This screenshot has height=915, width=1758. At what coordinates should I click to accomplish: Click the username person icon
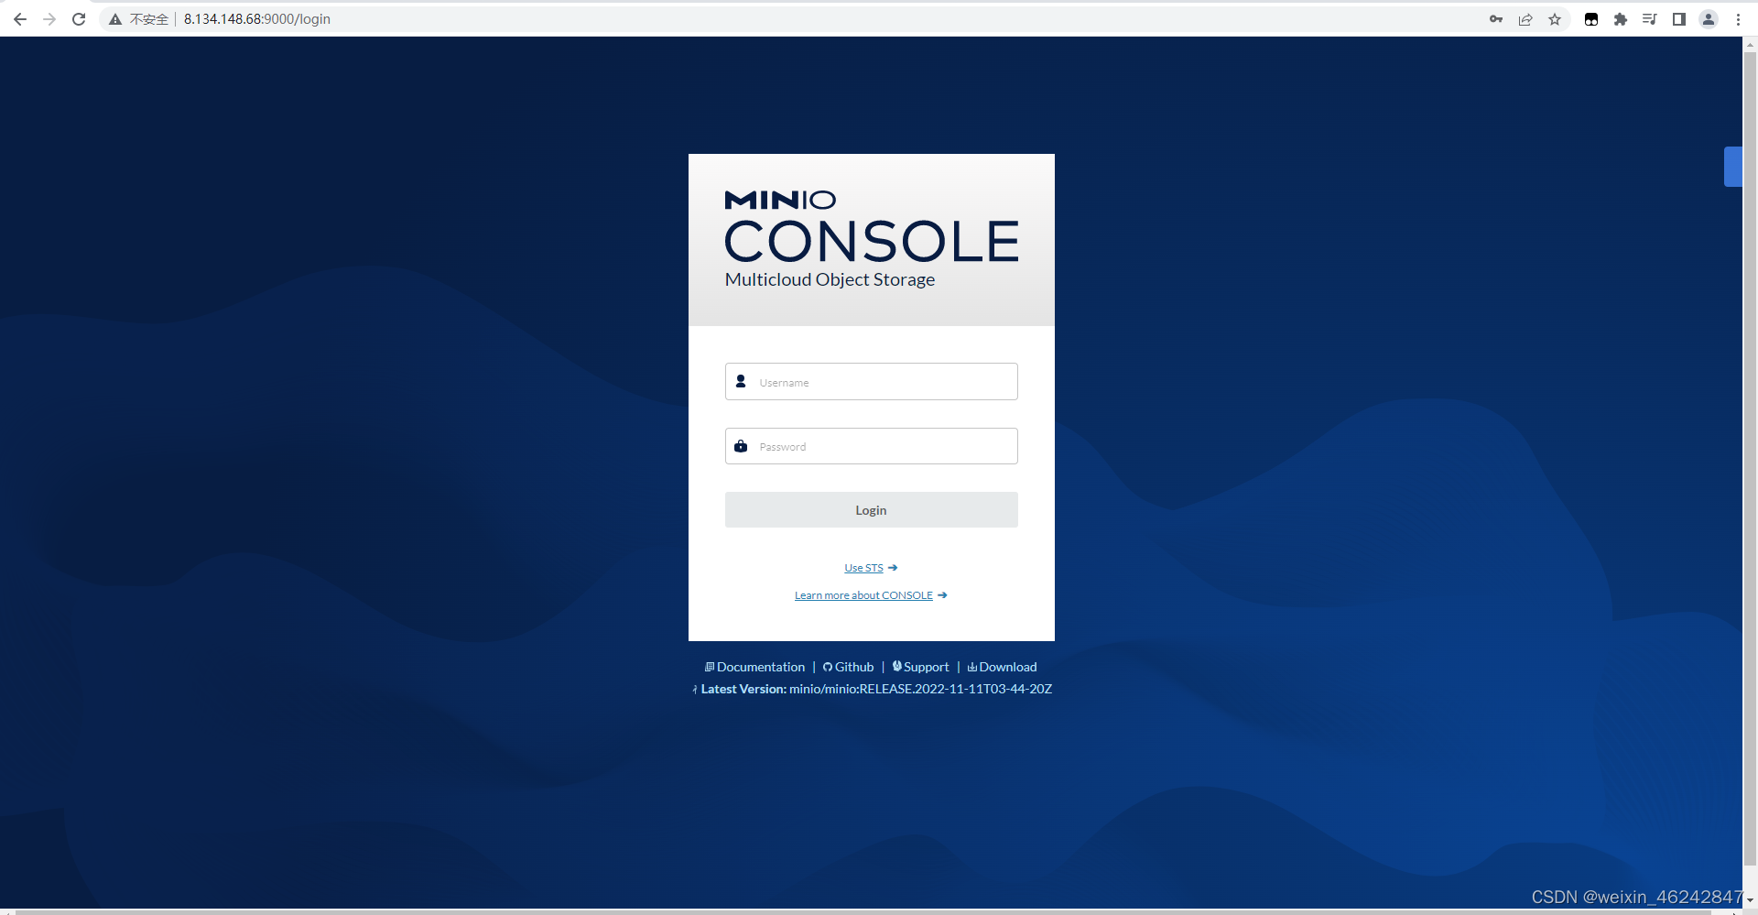click(742, 381)
